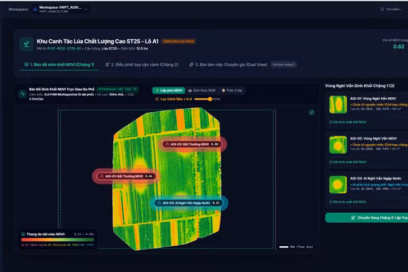408x272 pixels.
Task: Click the AOI-01: Vùng Nghi Vấn NDVI title
Action: 373,99
